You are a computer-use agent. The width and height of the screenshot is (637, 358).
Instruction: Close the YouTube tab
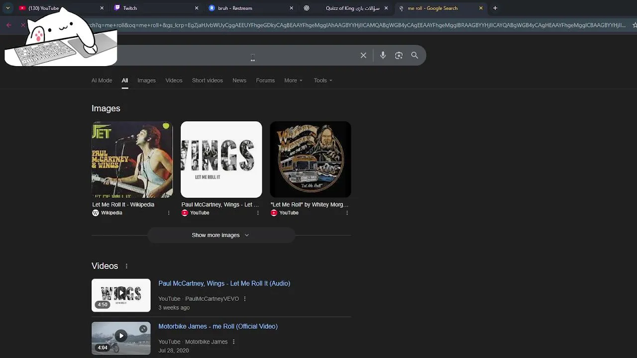click(x=102, y=8)
